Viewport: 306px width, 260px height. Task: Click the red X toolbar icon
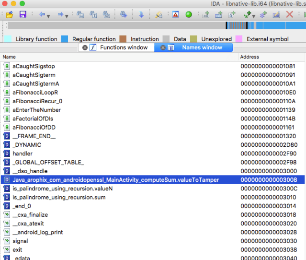[289, 14]
